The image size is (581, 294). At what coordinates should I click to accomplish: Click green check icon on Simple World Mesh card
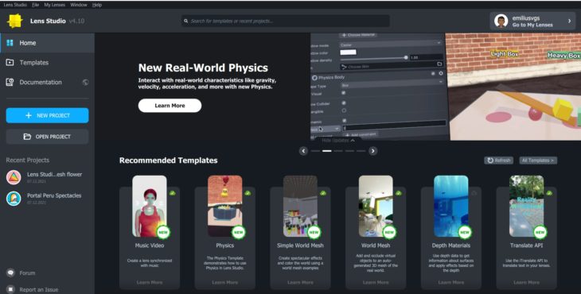point(323,193)
